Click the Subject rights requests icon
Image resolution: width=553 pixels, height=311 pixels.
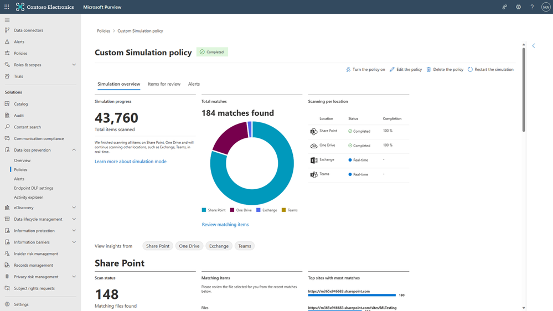(x=7, y=288)
